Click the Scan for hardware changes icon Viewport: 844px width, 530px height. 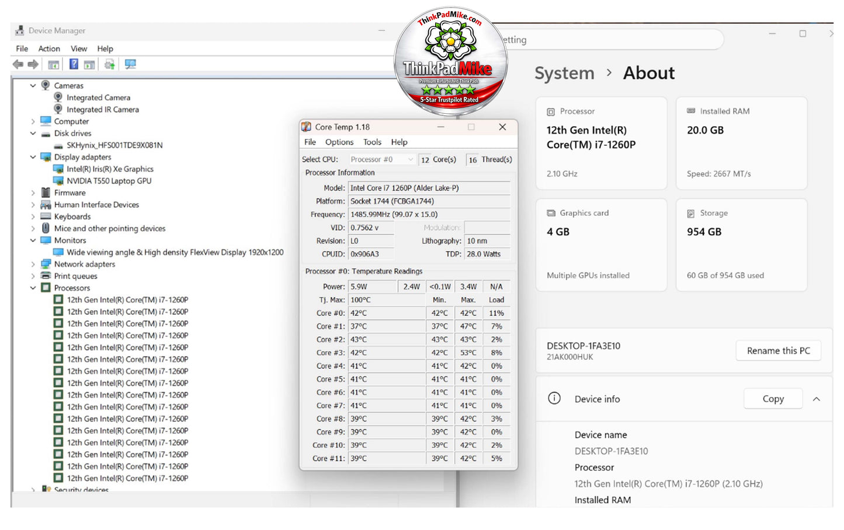click(x=130, y=64)
